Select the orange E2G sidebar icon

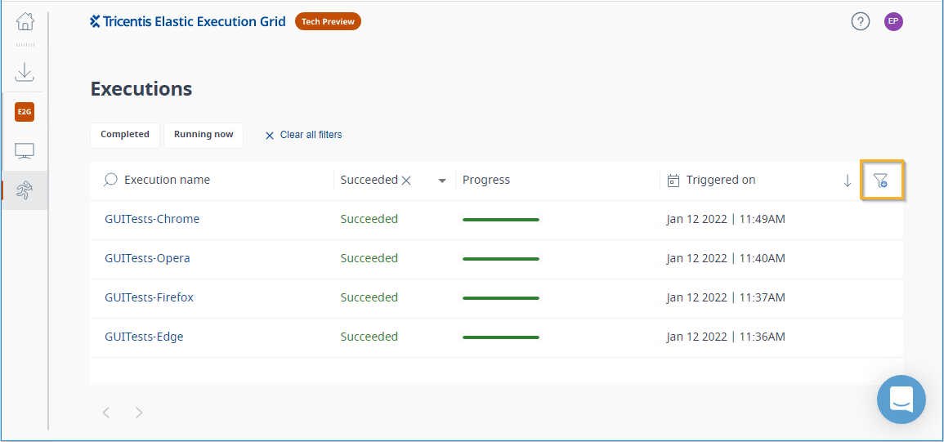pyautogui.click(x=25, y=111)
